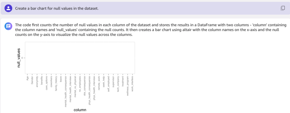Click the phys_health_interview axis label
290x113 pixels.
click(x=95, y=88)
